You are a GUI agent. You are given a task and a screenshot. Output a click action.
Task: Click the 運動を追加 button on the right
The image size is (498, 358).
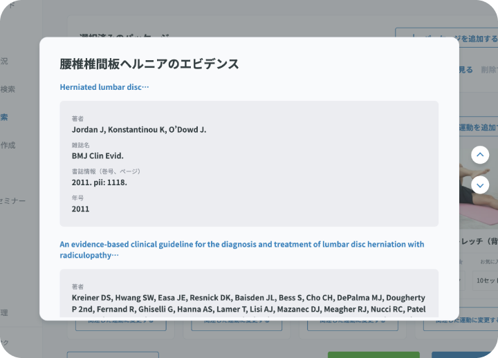click(477, 128)
